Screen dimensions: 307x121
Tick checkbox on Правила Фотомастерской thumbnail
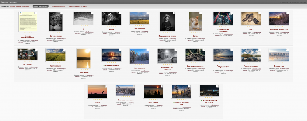(x=35, y=13)
